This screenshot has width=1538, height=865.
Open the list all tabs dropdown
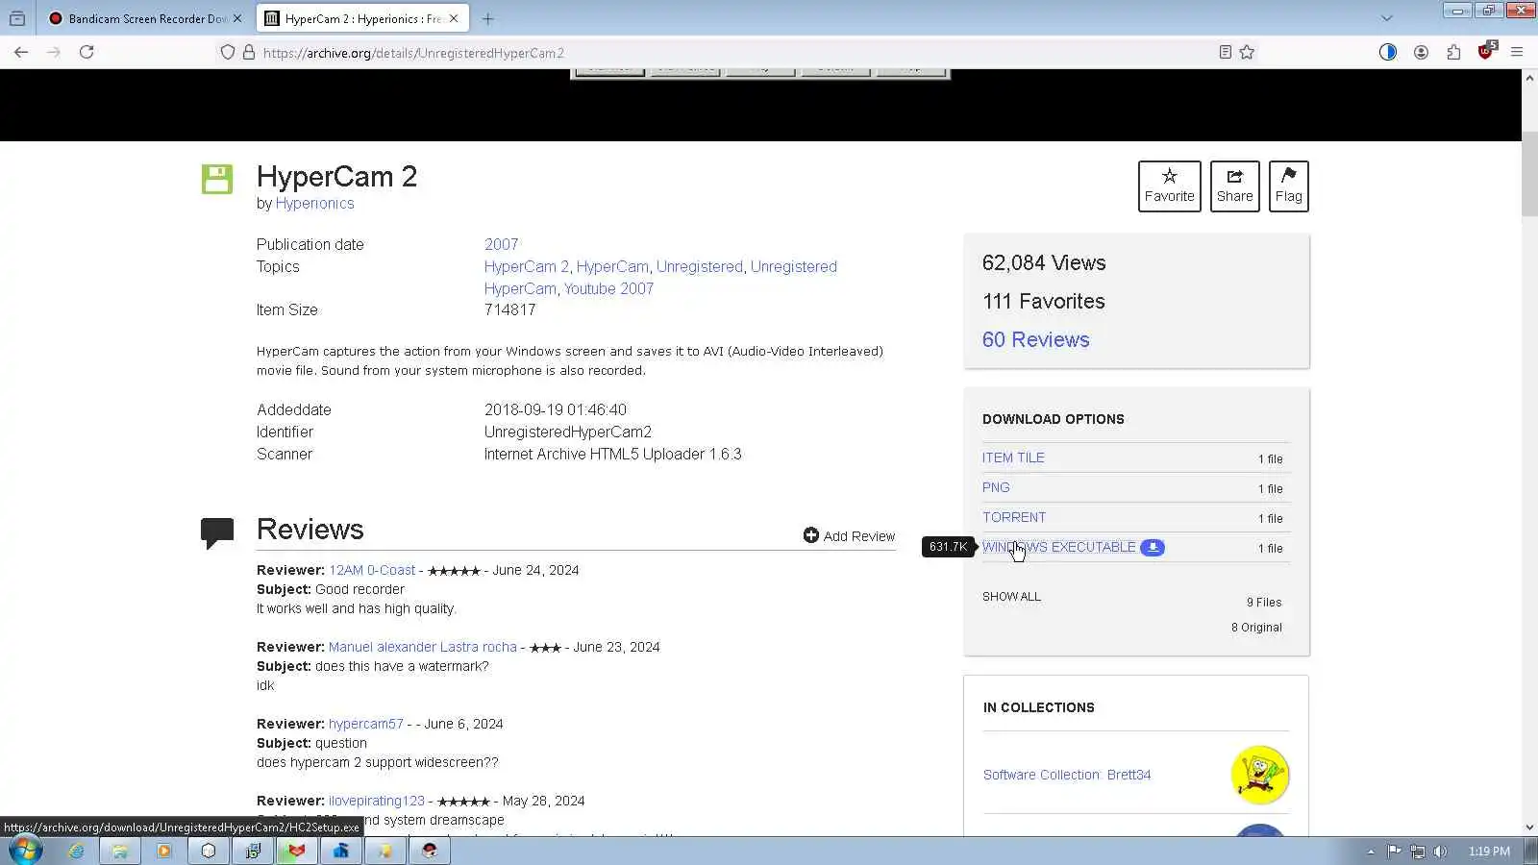click(1386, 18)
